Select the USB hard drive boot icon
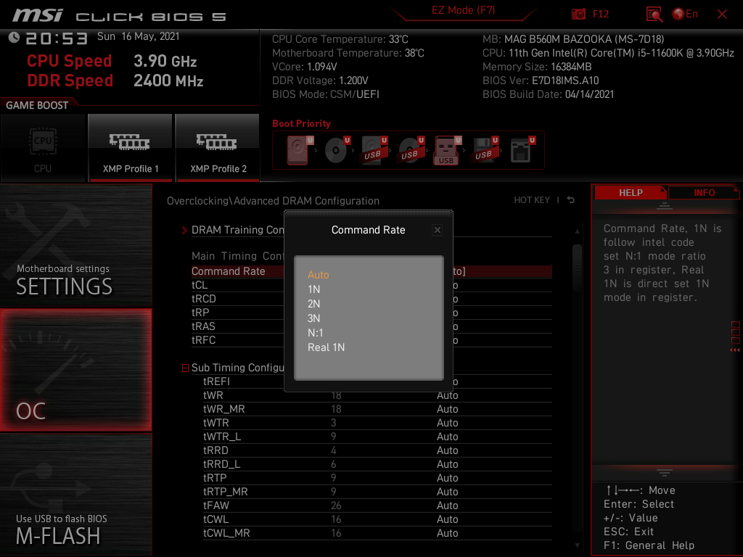The width and height of the screenshot is (743, 557). point(374,150)
